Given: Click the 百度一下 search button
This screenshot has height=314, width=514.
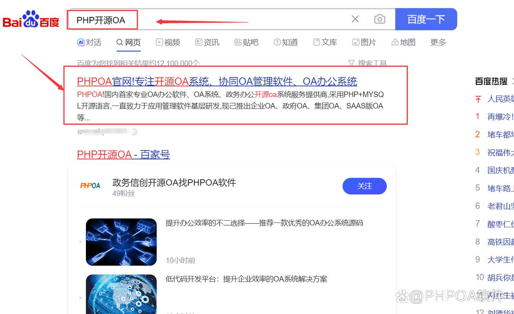Looking at the screenshot, I should coord(426,19).
